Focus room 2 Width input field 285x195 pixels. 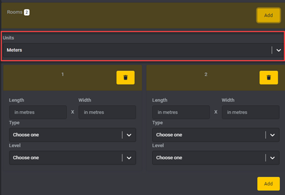[251, 112]
